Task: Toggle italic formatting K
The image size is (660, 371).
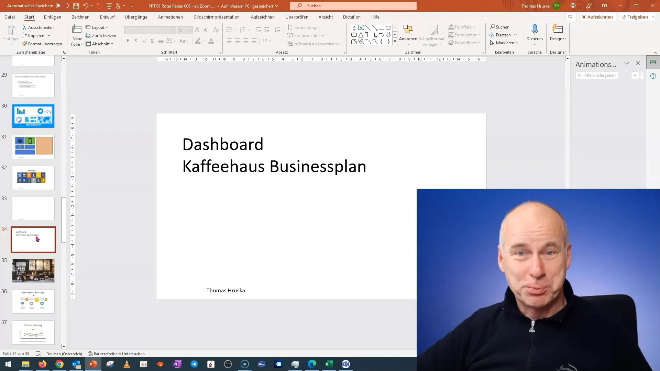Action: click(x=136, y=41)
